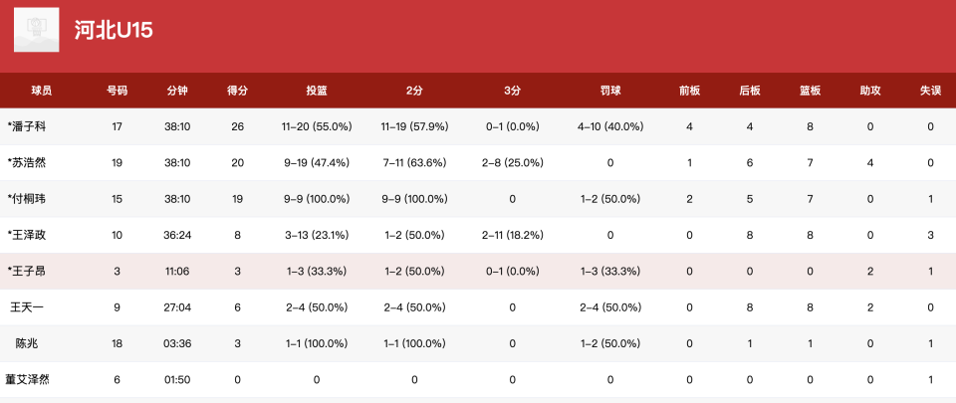Click the 河北U15 team name title
The width and height of the screenshot is (956, 403).
point(113,31)
